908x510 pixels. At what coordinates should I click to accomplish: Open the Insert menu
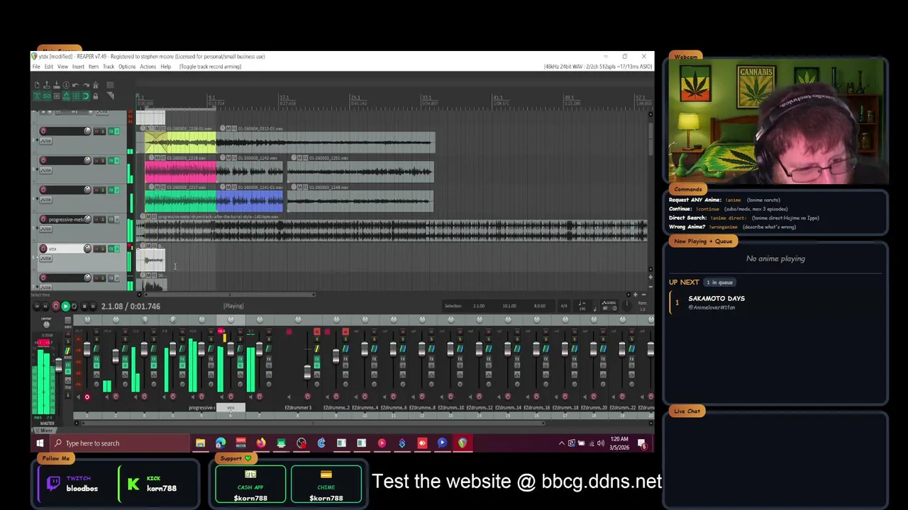point(78,67)
